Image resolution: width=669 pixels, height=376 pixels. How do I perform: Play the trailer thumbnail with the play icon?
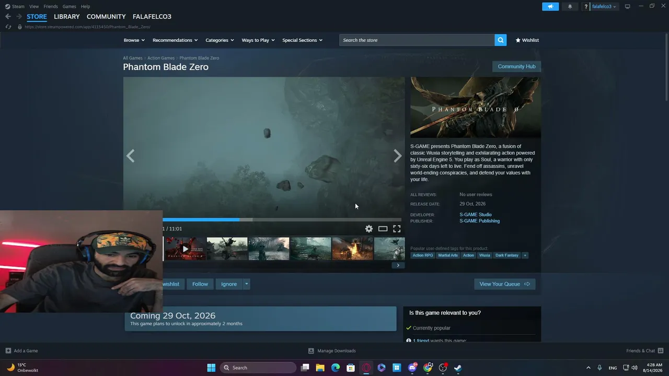click(x=185, y=249)
